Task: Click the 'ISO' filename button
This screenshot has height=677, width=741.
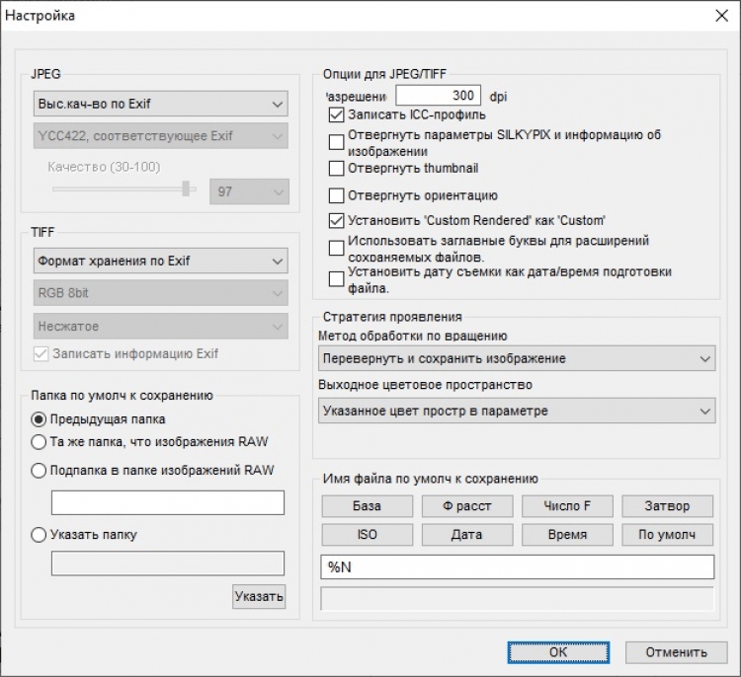Action: (367, 535)
